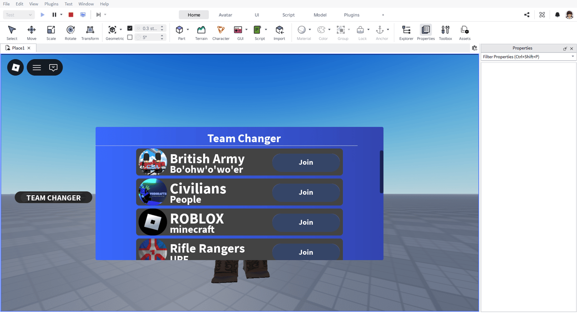The image size is (577, 324).
Task: Click the move snap 0.3 studs field
Action: pyautogui.click(x=150, y=28)
